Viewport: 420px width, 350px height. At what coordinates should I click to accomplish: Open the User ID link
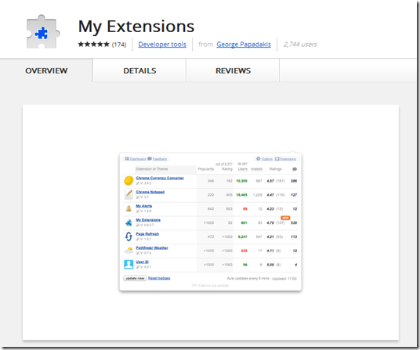click(x=143, y=262)
